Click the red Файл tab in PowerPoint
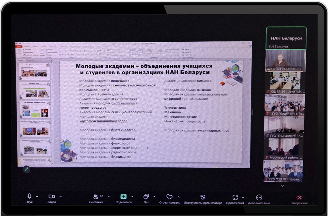328x216 pixels. [19, 47]
